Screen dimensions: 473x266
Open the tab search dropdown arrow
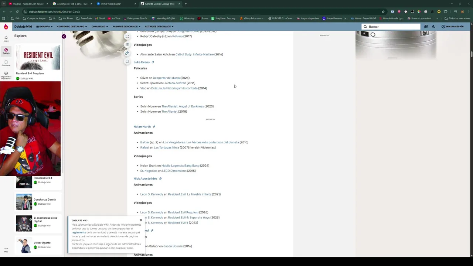pyautogui.click(x=3, y=4)
